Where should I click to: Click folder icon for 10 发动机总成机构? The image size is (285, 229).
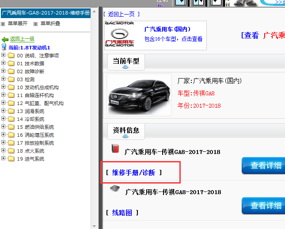[x=11, y=87]
